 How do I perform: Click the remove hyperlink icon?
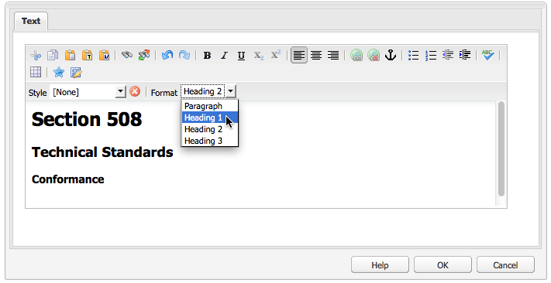click(x=374, y=56)
